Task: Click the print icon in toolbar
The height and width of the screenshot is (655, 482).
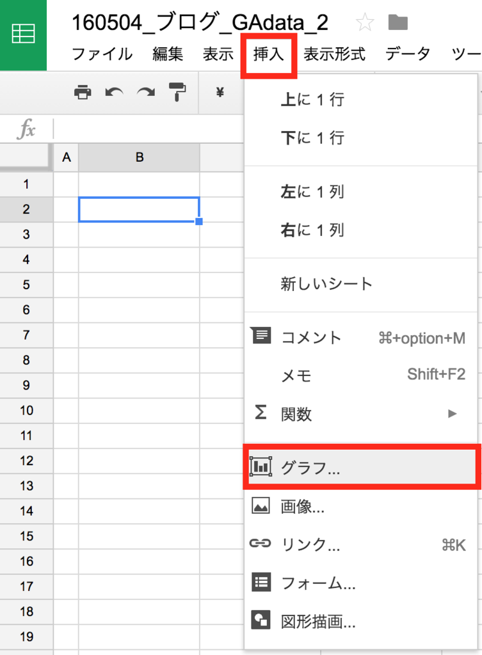Action: click(83, 92)
